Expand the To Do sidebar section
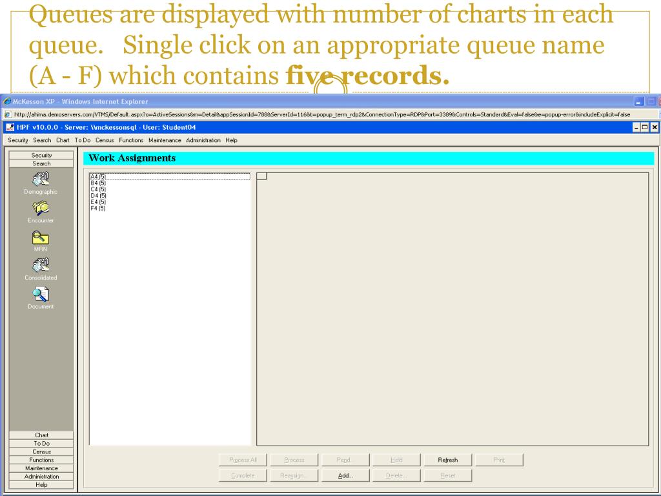The width and height of the screenshot is (661, 496). pyautogui.click(x=41, y=444)
